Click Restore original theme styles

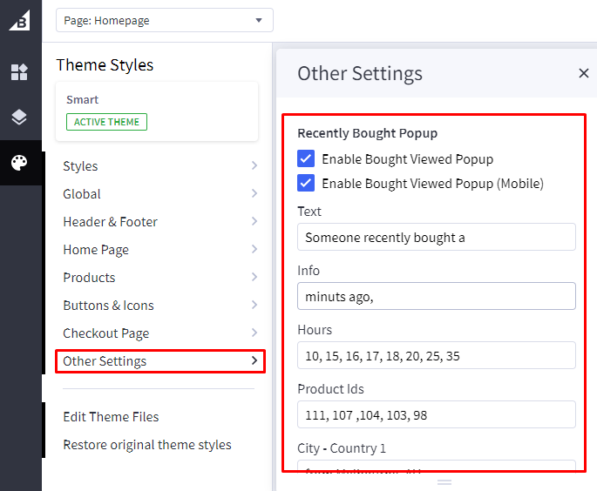coord(147,445)
